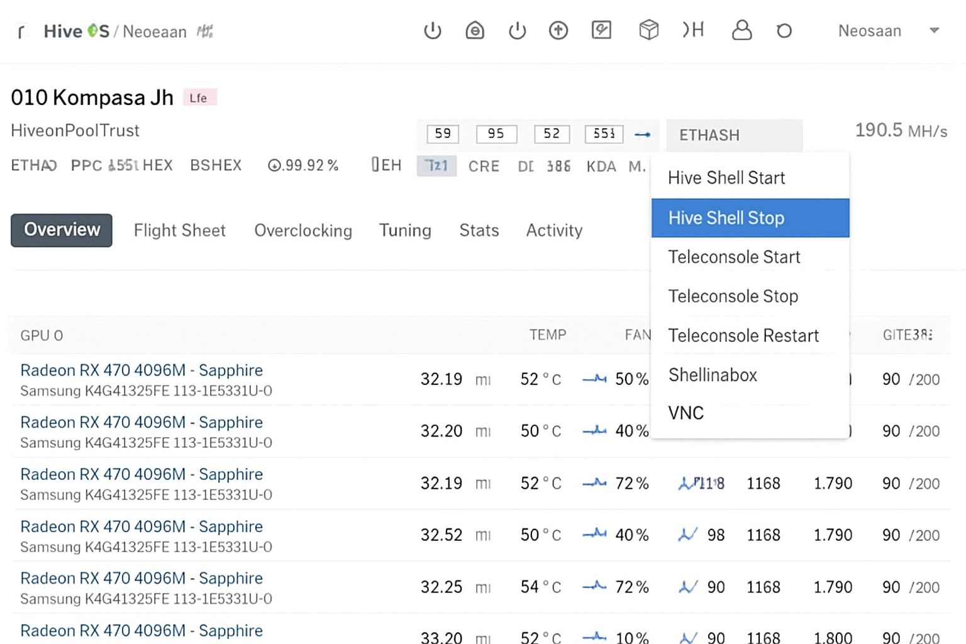Image resolution: width=966 pixels, height=644 pixels.
Task: Click the fan graph icon beside 50 %
Action: pos(594,379)
